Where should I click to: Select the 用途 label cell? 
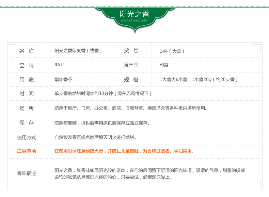click(27, 80)
